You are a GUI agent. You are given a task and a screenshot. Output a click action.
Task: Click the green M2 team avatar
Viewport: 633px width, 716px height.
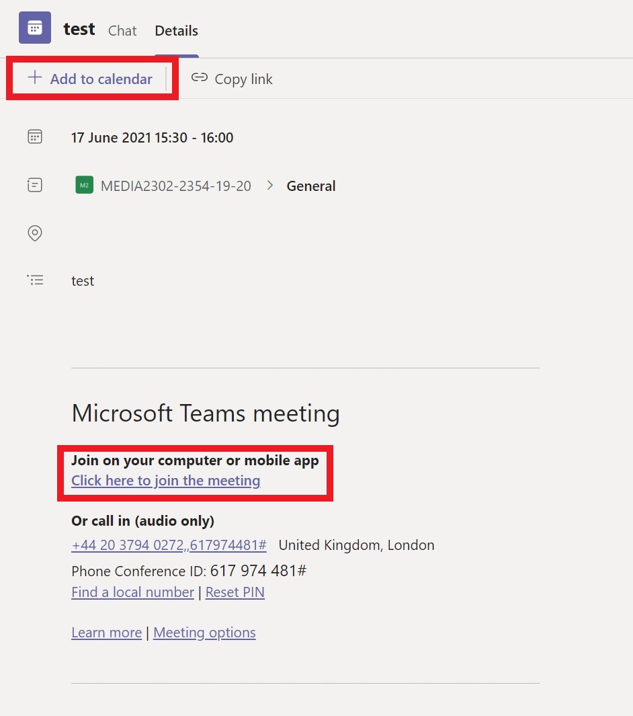tap(85, 185)
